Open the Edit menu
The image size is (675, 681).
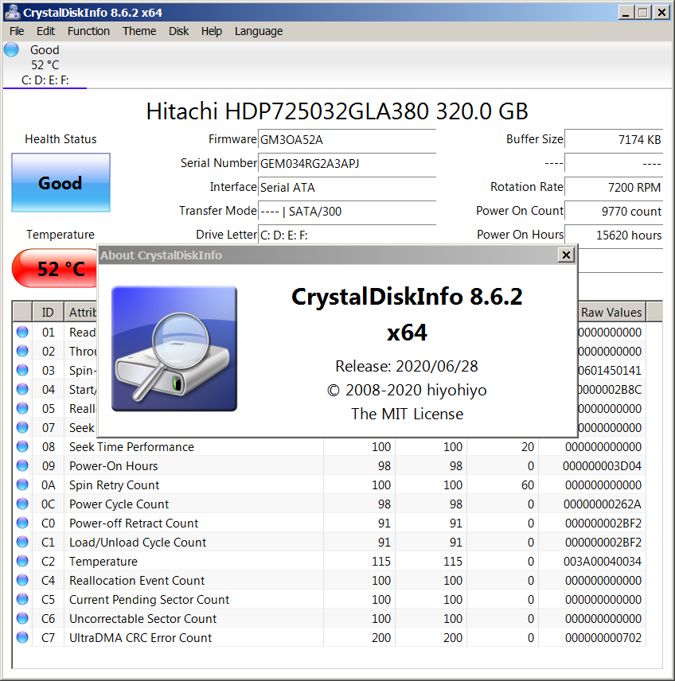[45, 31]
